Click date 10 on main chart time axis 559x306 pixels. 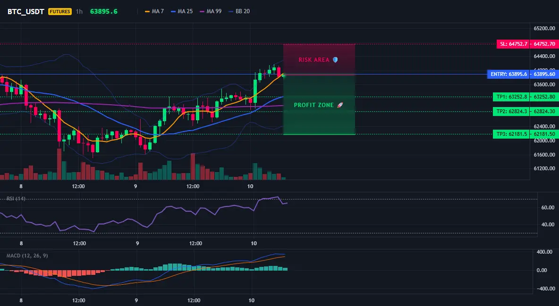250,186
